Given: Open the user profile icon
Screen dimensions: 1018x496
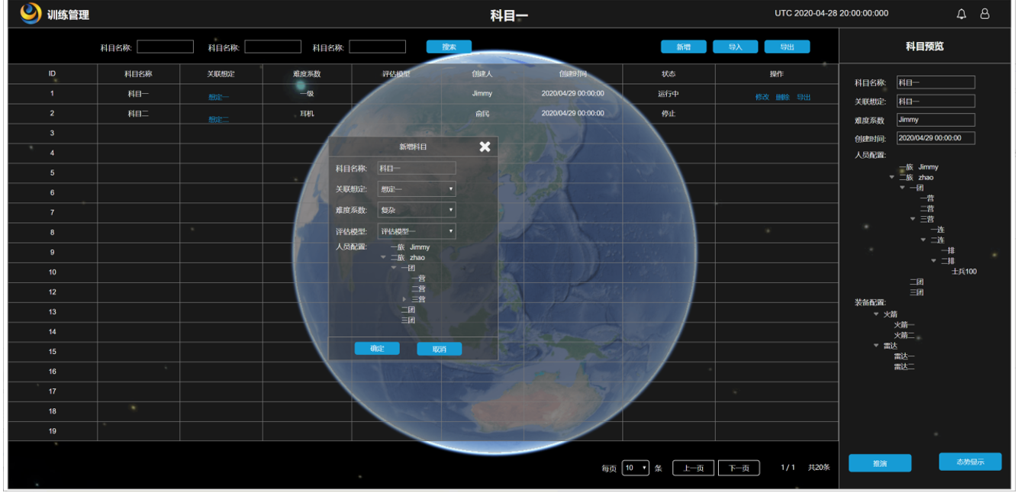Looking at the screenshot, I should click(985, 14).
